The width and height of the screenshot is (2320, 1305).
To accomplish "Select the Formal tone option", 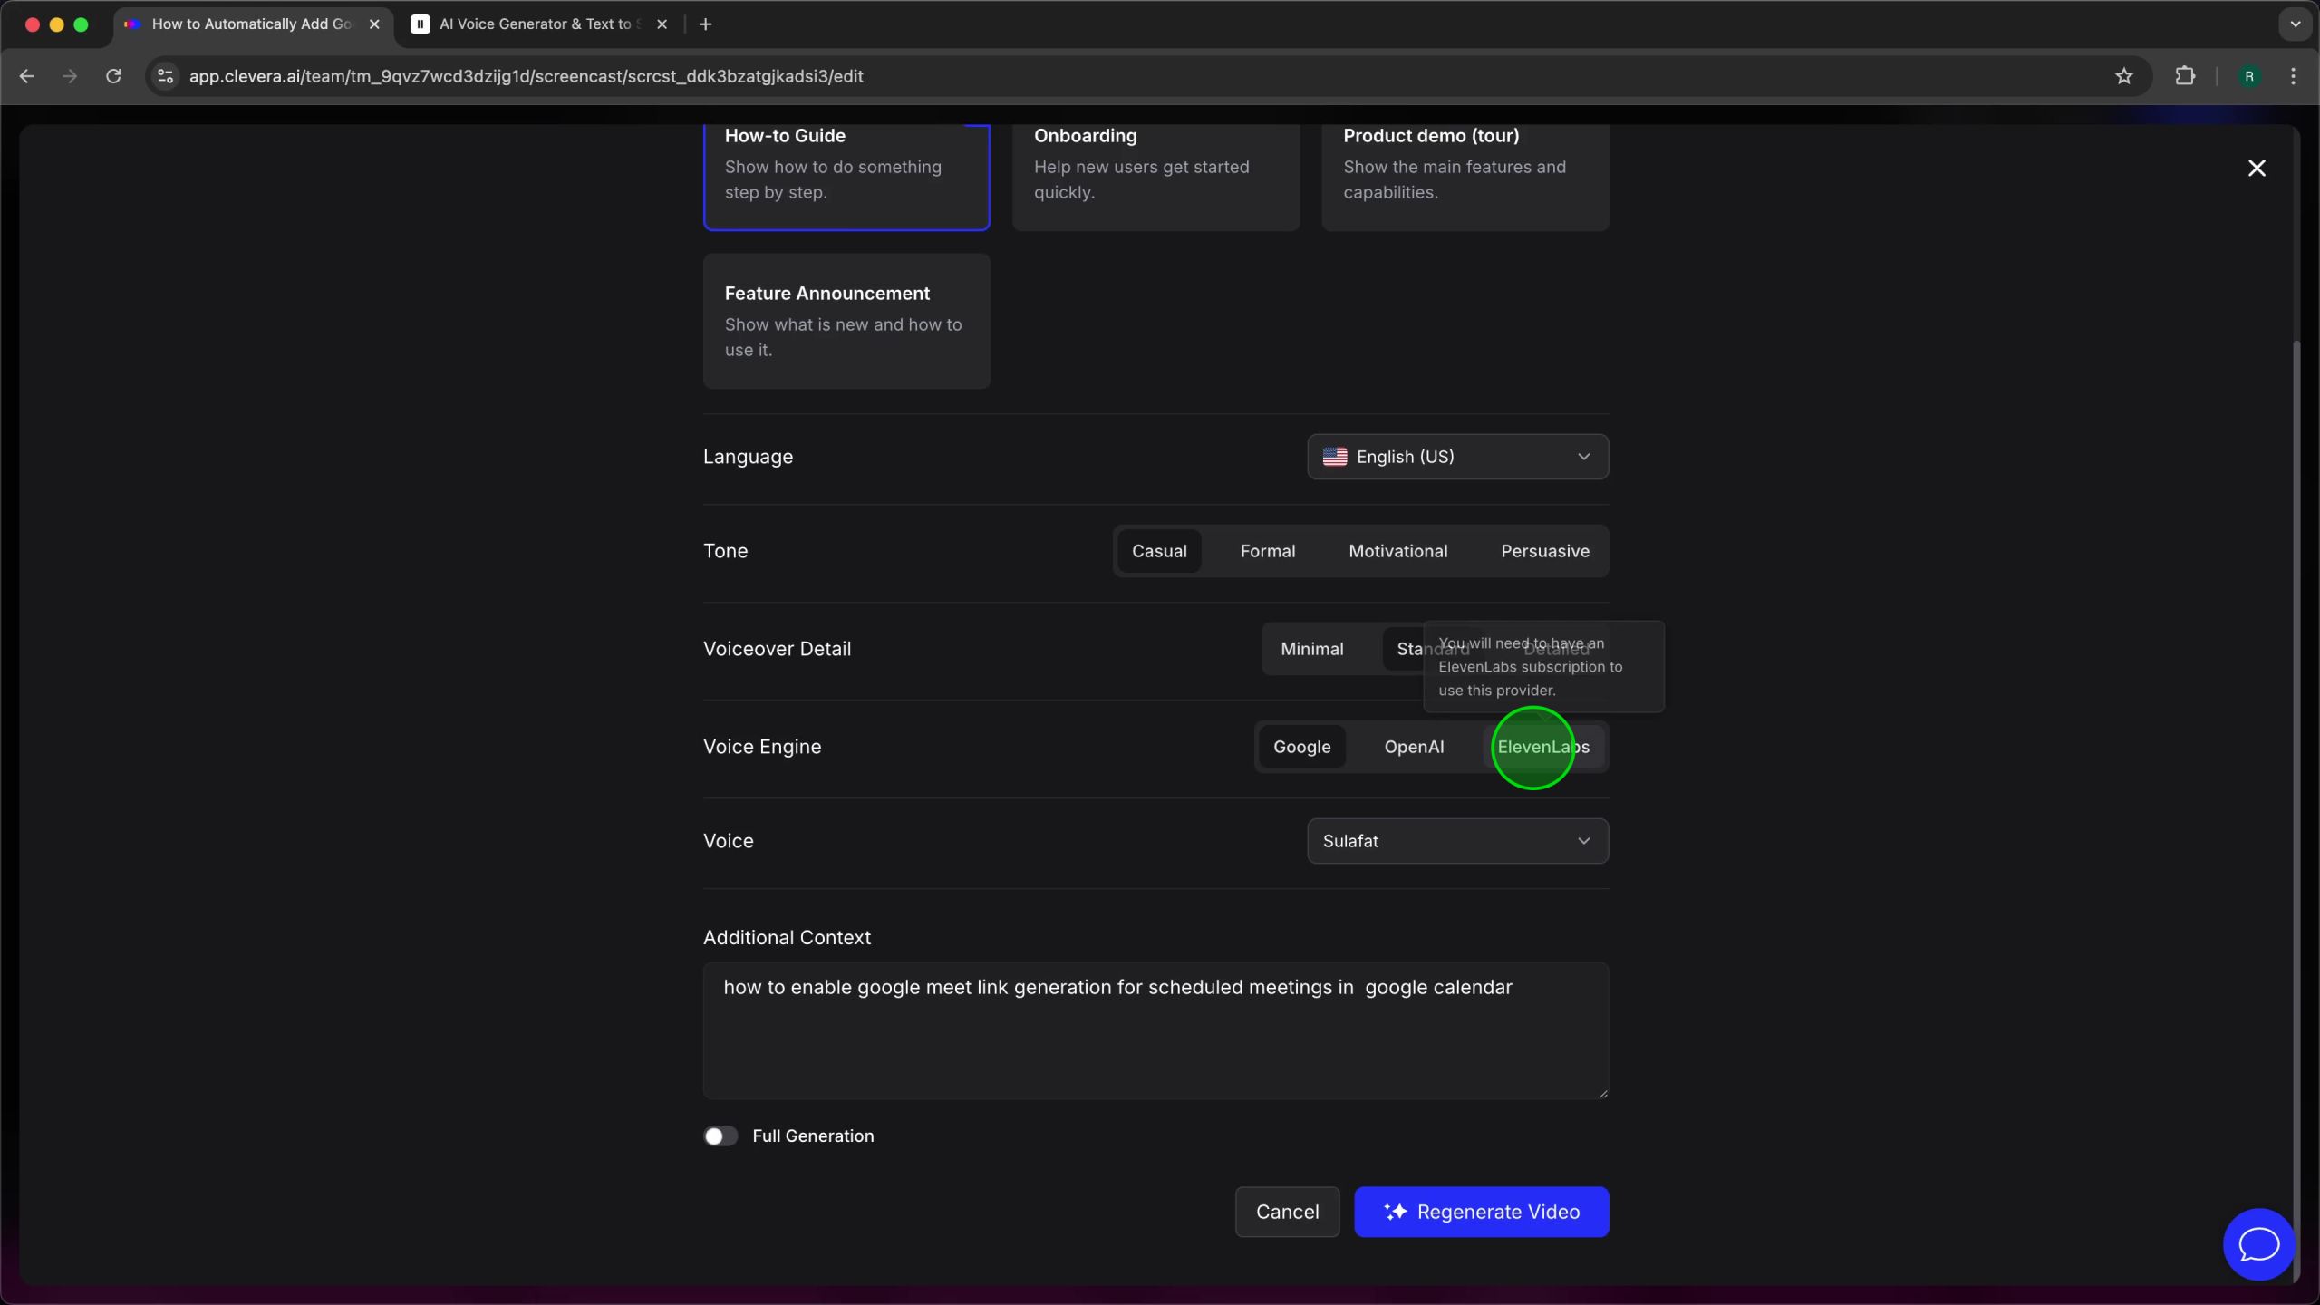I will 1267,551.
